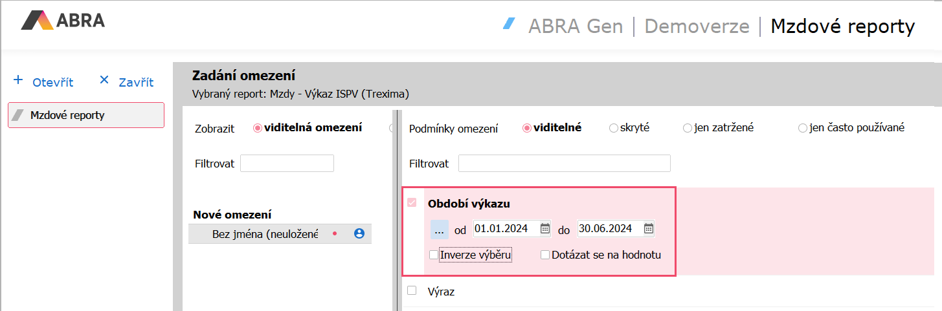
Task: Choose the 'jen zatržené' radio option
Action: point(688,128)
